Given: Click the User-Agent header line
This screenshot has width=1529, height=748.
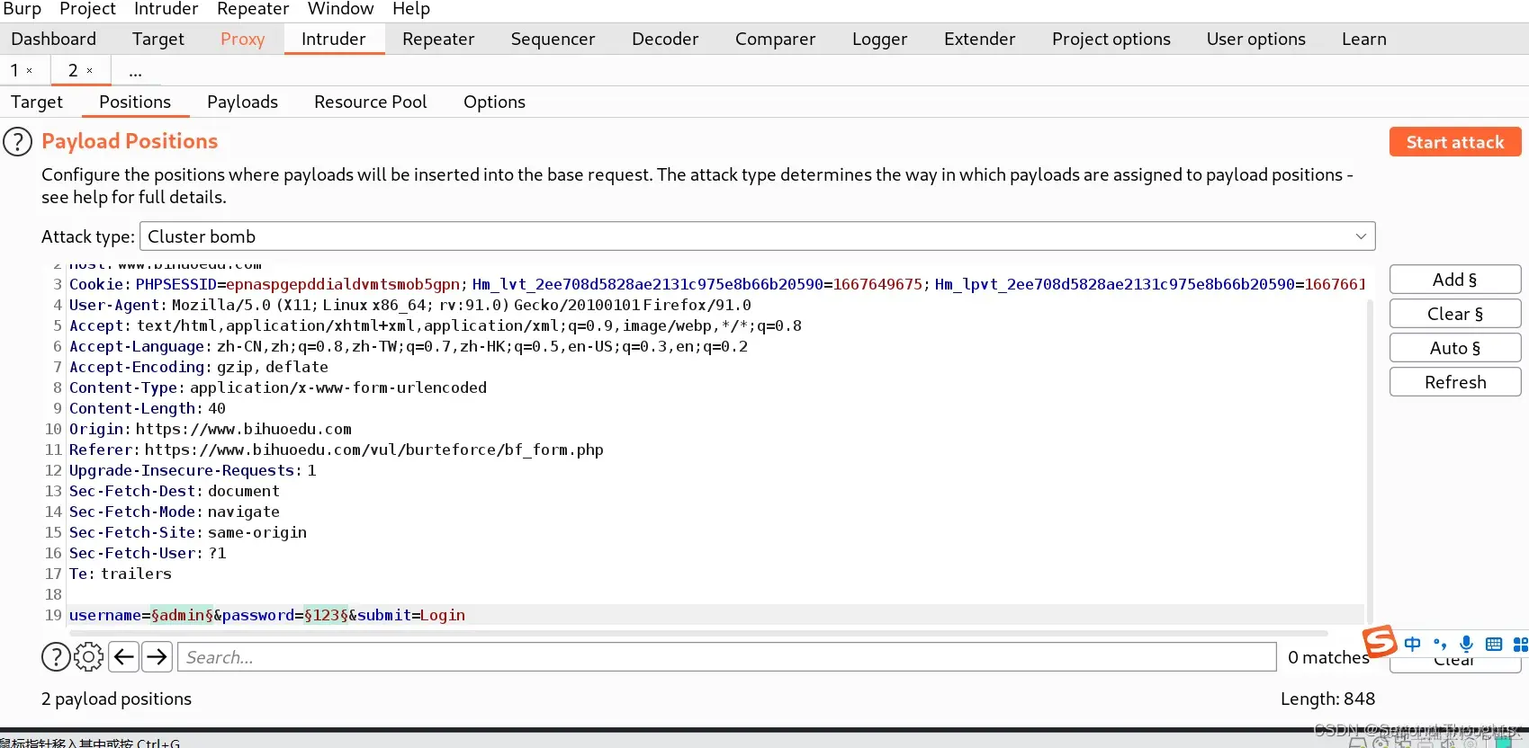Looking at the screenshot, I should pyautogui.click(x=410, y=305).
